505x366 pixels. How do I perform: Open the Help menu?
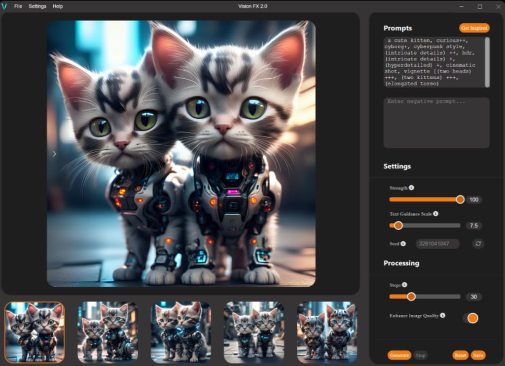pos(57,6)
